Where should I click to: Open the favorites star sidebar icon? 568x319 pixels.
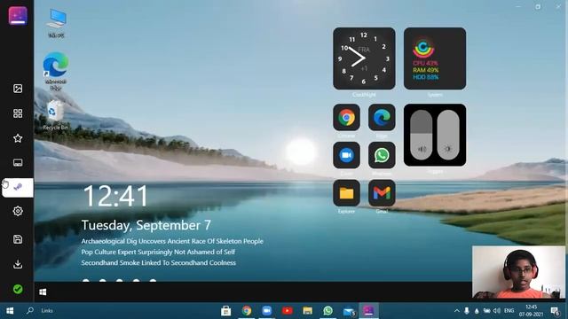click(x=18, y=138)
